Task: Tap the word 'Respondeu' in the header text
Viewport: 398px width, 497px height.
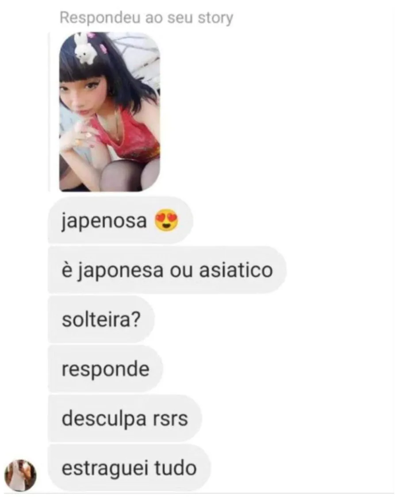Action: point(100,19)
